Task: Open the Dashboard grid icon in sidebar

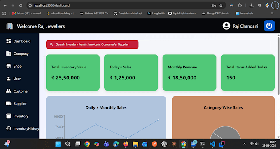Action: (x=8, y=41)
